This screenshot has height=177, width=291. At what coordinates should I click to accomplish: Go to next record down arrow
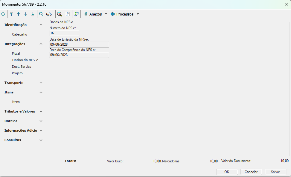coord(26,14)
